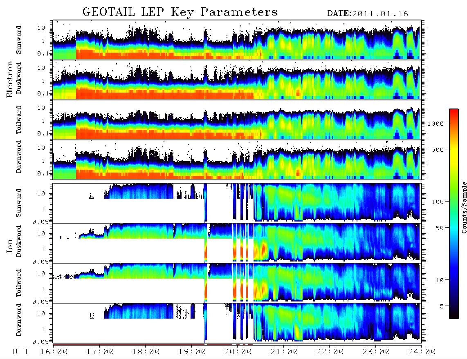Click the 22:00 time tick label
The width and height of the screenshot is (467, 359).
tap(330, 352)
